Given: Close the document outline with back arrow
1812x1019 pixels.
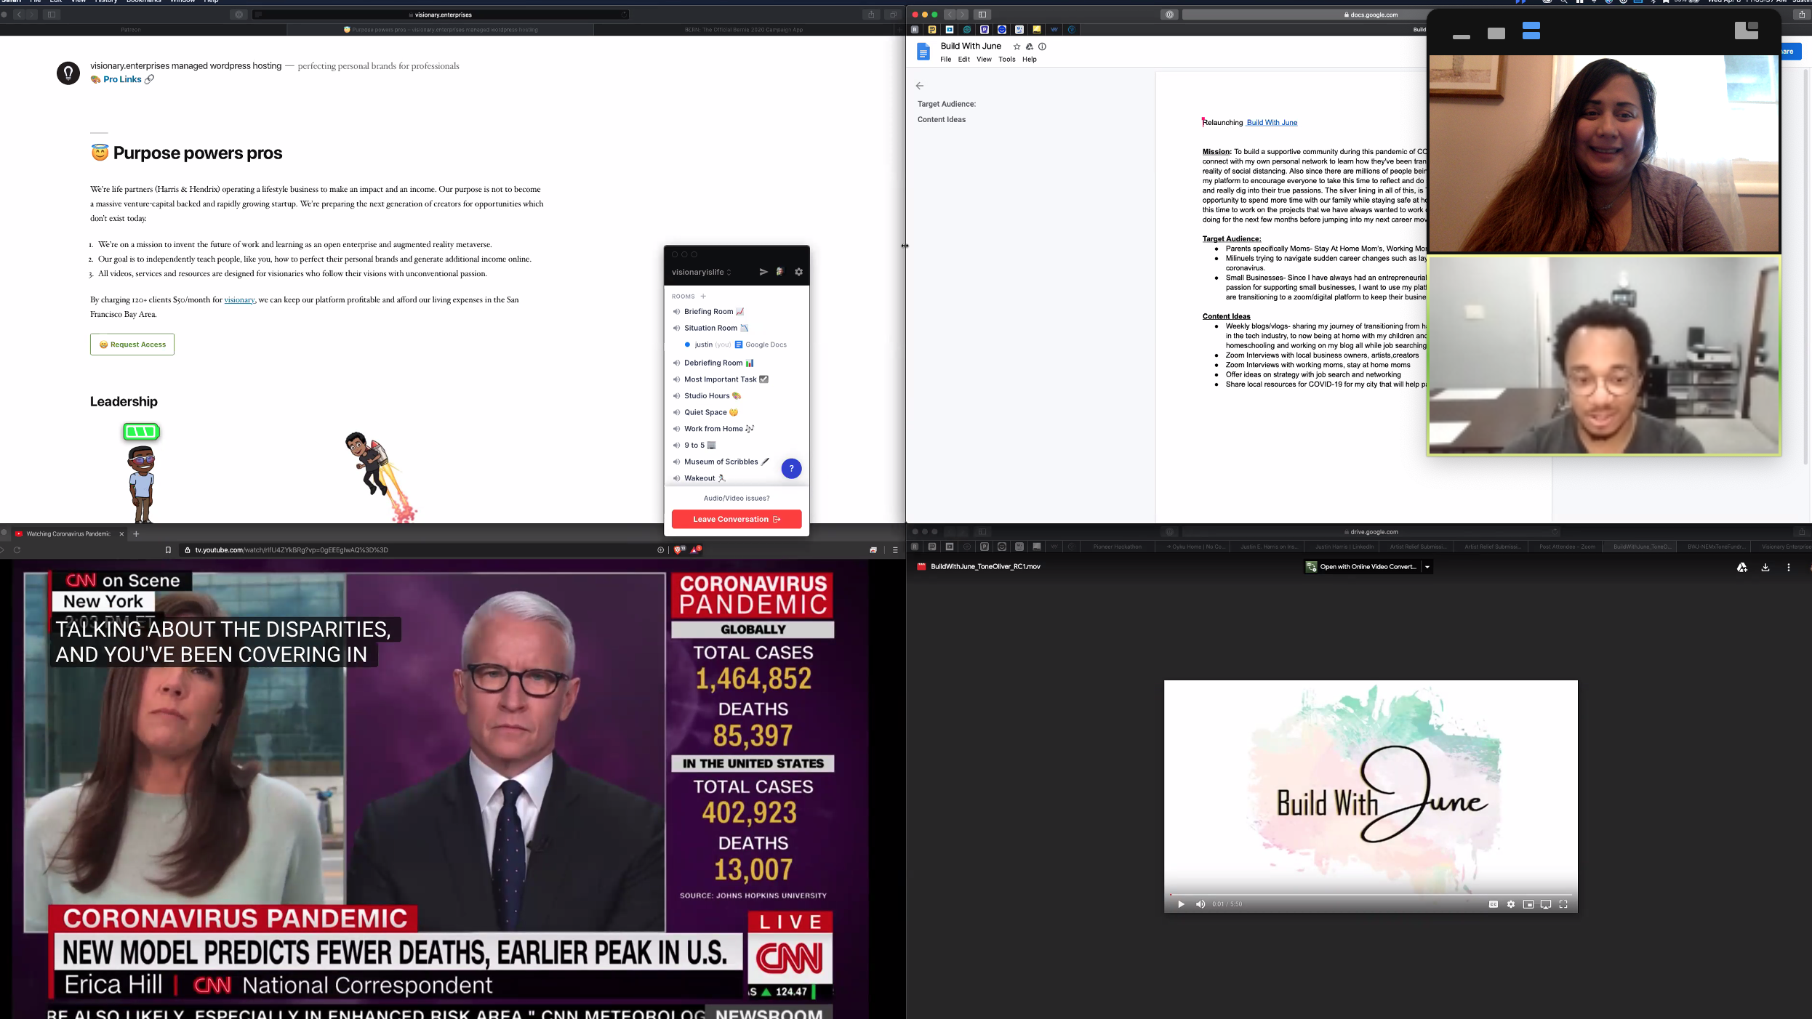Looking at the screenshot, I should [920, 86].
